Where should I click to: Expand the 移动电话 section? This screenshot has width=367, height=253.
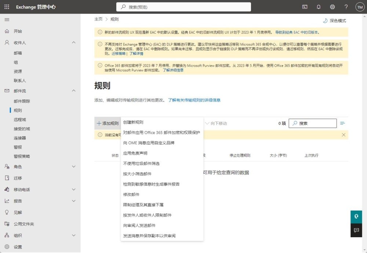click(73, 190)
